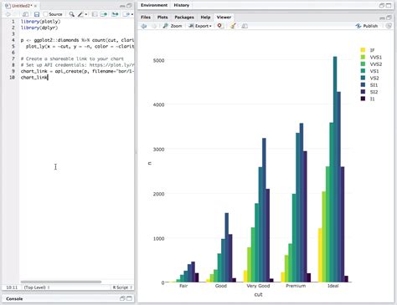Click the library(dplyr) code line
The height and width of the screenshot is (305, 397).
39,28
